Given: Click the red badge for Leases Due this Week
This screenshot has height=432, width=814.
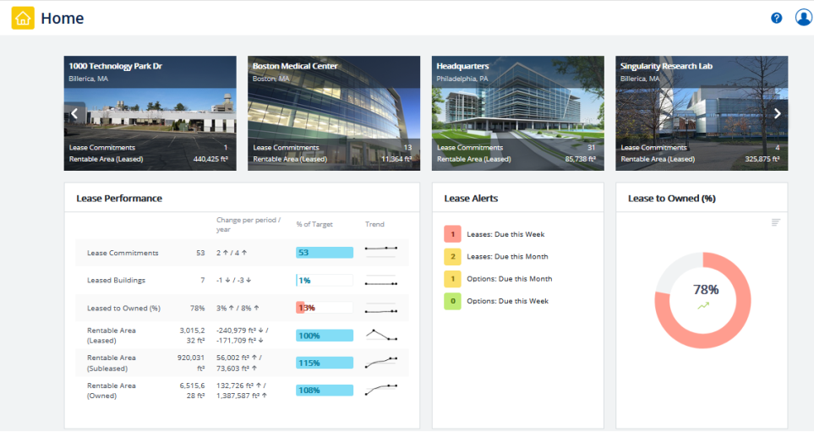Looking at the screenshot, I should coord(452,234).
